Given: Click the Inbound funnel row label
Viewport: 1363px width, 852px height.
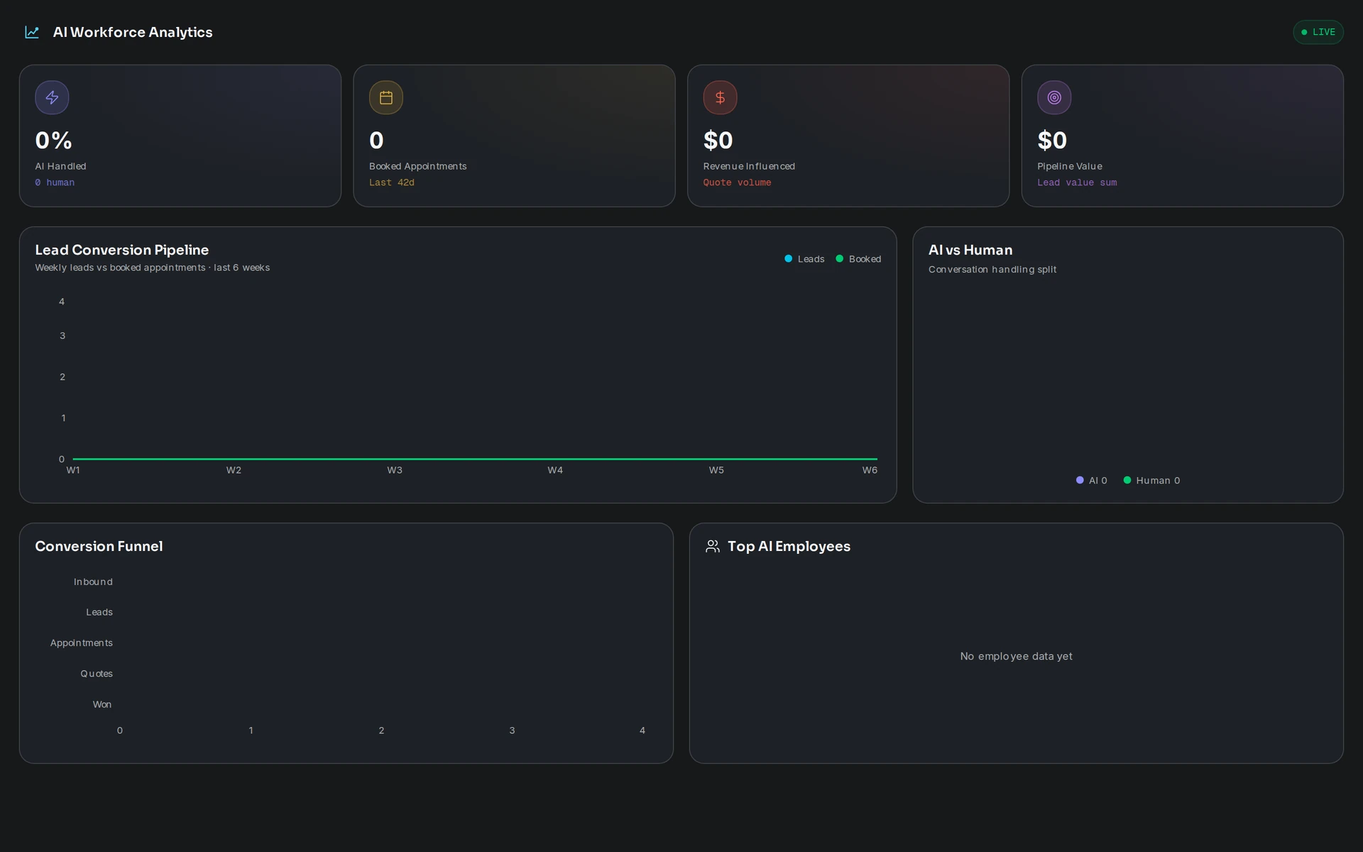Looking at the screenshot, I should tap(93, 581).
